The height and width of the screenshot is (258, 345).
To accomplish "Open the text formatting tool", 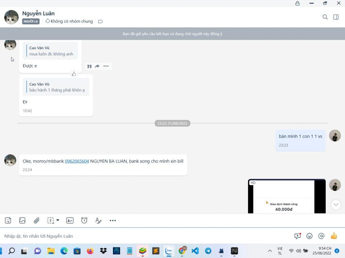I will pos(98,221).
